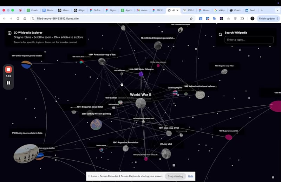Select the 1941 Iraqi coup d'état node

coord(169,133)
